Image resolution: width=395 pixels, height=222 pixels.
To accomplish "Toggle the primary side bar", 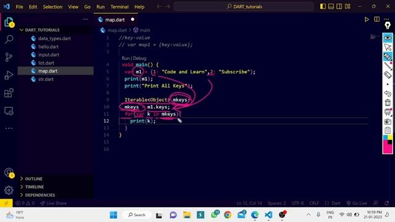I will [323, 7].
